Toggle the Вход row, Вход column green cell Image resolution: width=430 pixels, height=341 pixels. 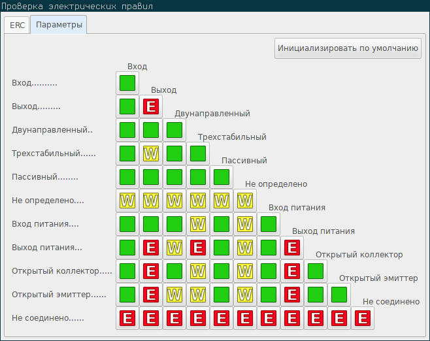[127, 83]
